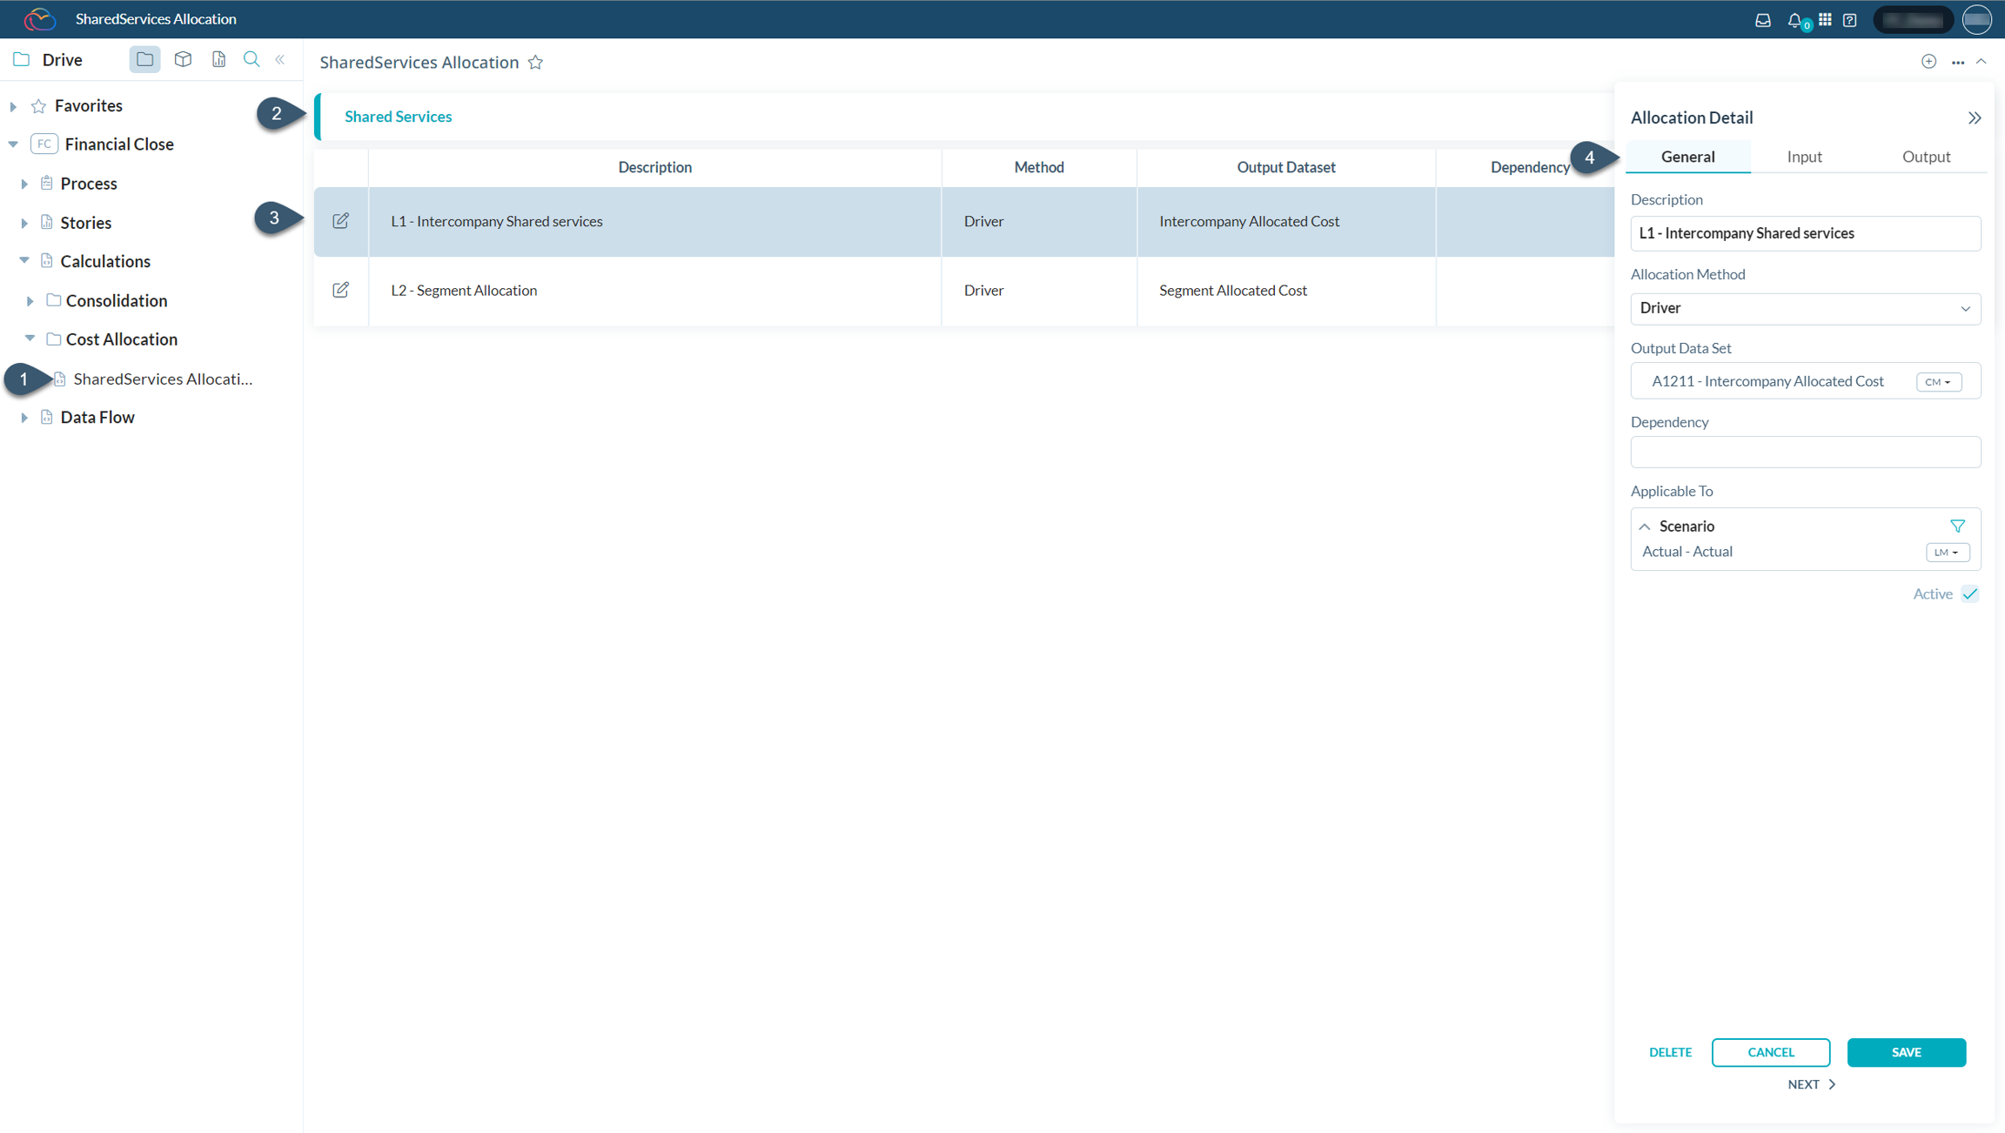Image resolution: width=2005 pixels, height=1133 pixels.
Task: Open the LM dropdown next to Actual - Actual
Action: coord(1948,552)
